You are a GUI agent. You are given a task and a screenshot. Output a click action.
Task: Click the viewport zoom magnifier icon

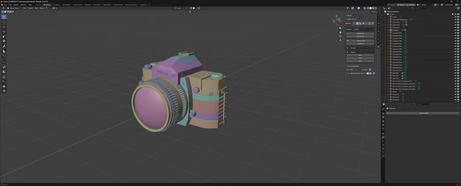(x=340, y=28)
